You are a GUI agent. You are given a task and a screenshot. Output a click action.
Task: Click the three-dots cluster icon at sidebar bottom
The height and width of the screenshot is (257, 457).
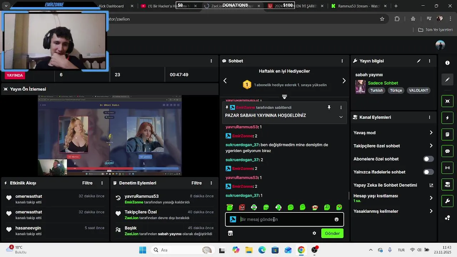click(x=447, y=218)
